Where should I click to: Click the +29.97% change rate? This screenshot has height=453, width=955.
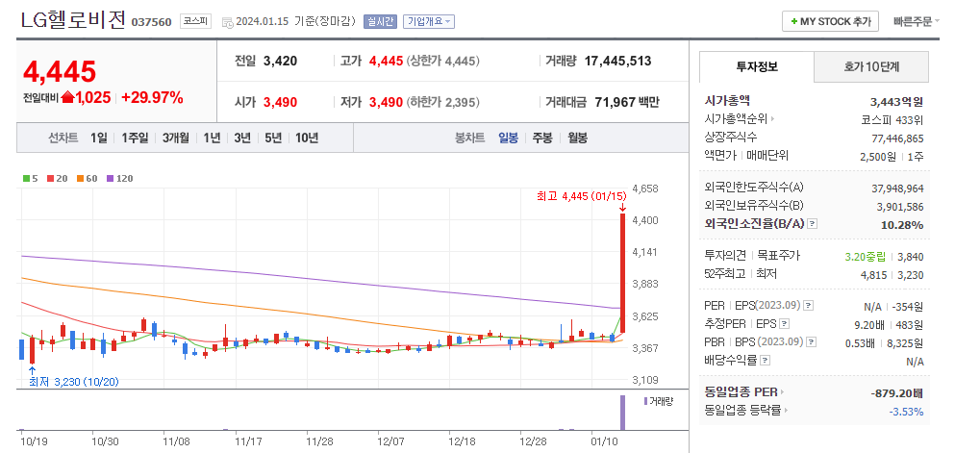click(x=152, y=97)
